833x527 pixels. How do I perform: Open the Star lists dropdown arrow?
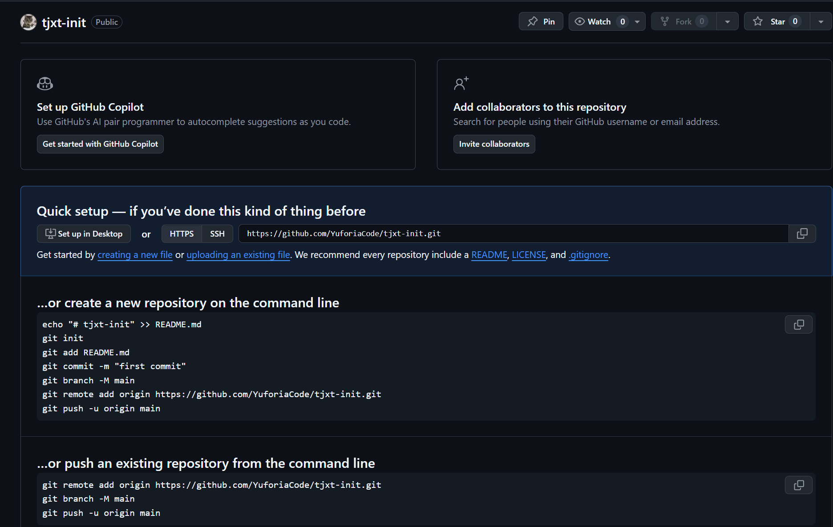tap(821, 21)
